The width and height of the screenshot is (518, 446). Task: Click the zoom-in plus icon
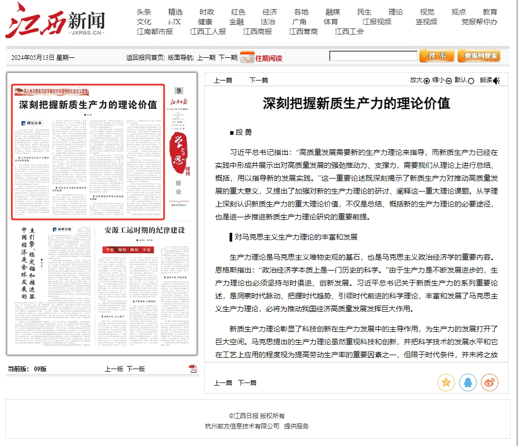[x=427, y=81]
